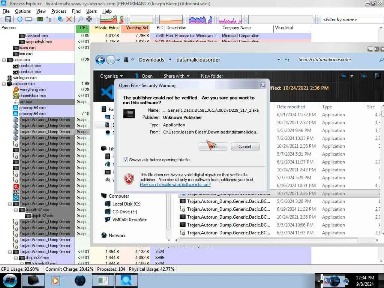Close the Open File Security Warning dialog
Screen dimensions: 384x288
pyautogui.click(x=263, y=85)
